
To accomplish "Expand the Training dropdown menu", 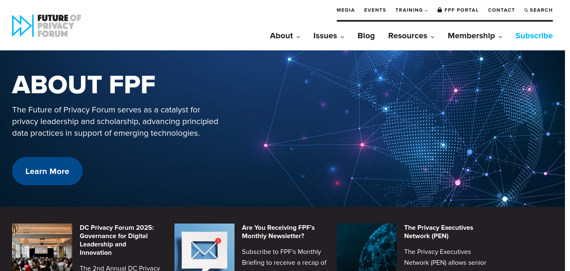I will pyautogui.click(x=411, y=10).
